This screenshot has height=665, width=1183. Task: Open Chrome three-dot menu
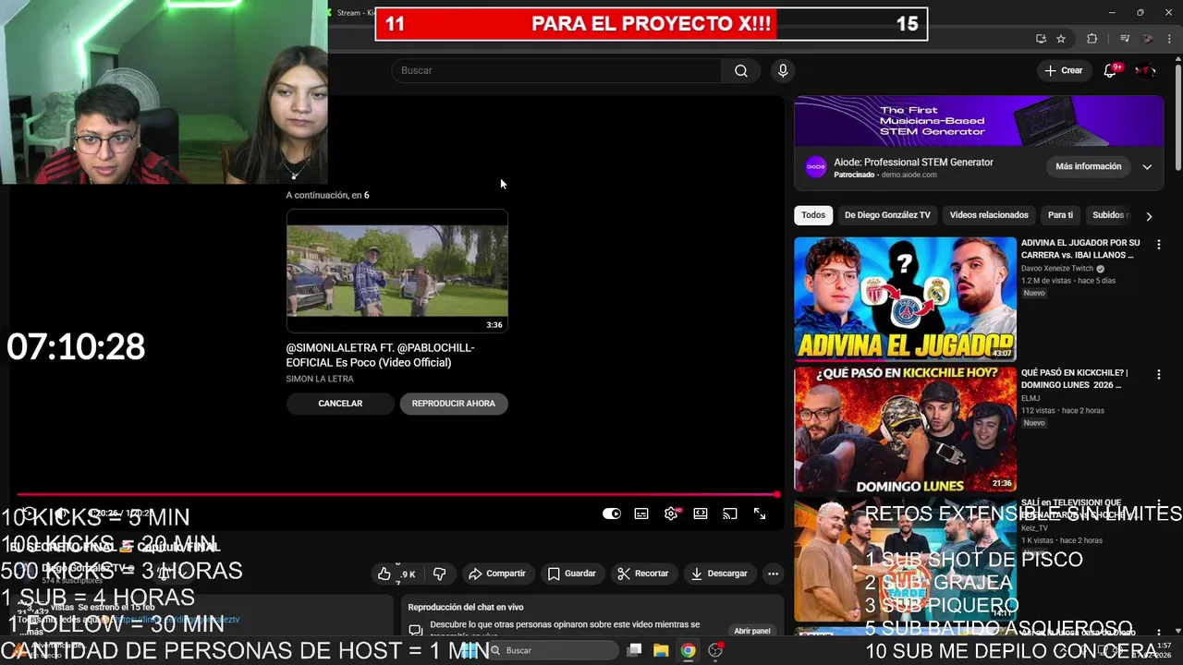1170,39
